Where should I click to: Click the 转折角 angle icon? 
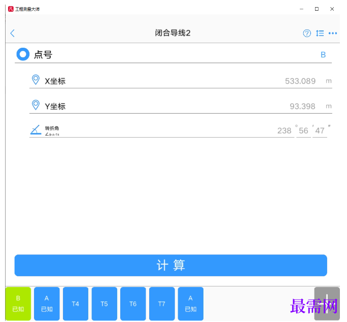(36, 130)
